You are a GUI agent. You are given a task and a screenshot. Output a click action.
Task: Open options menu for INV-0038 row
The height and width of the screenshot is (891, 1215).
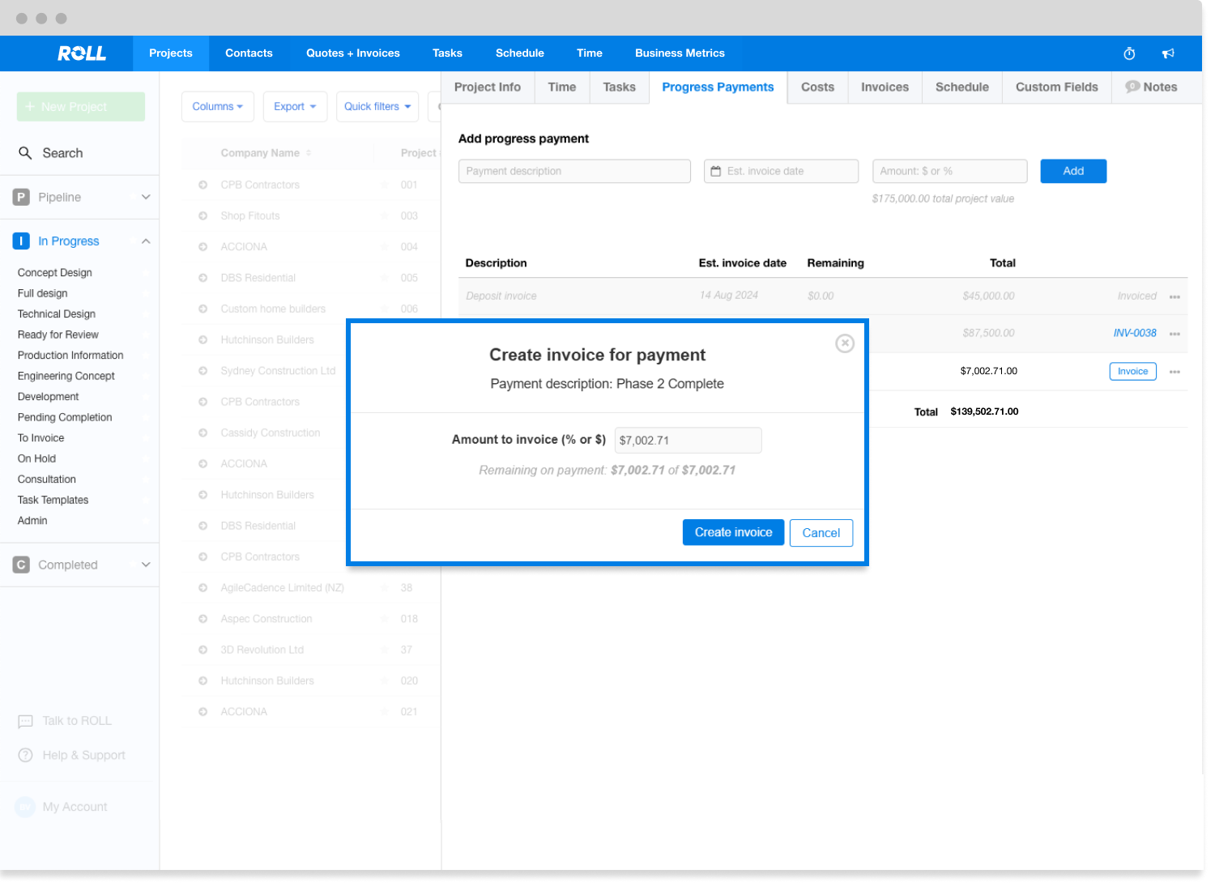pos(1174,334)
